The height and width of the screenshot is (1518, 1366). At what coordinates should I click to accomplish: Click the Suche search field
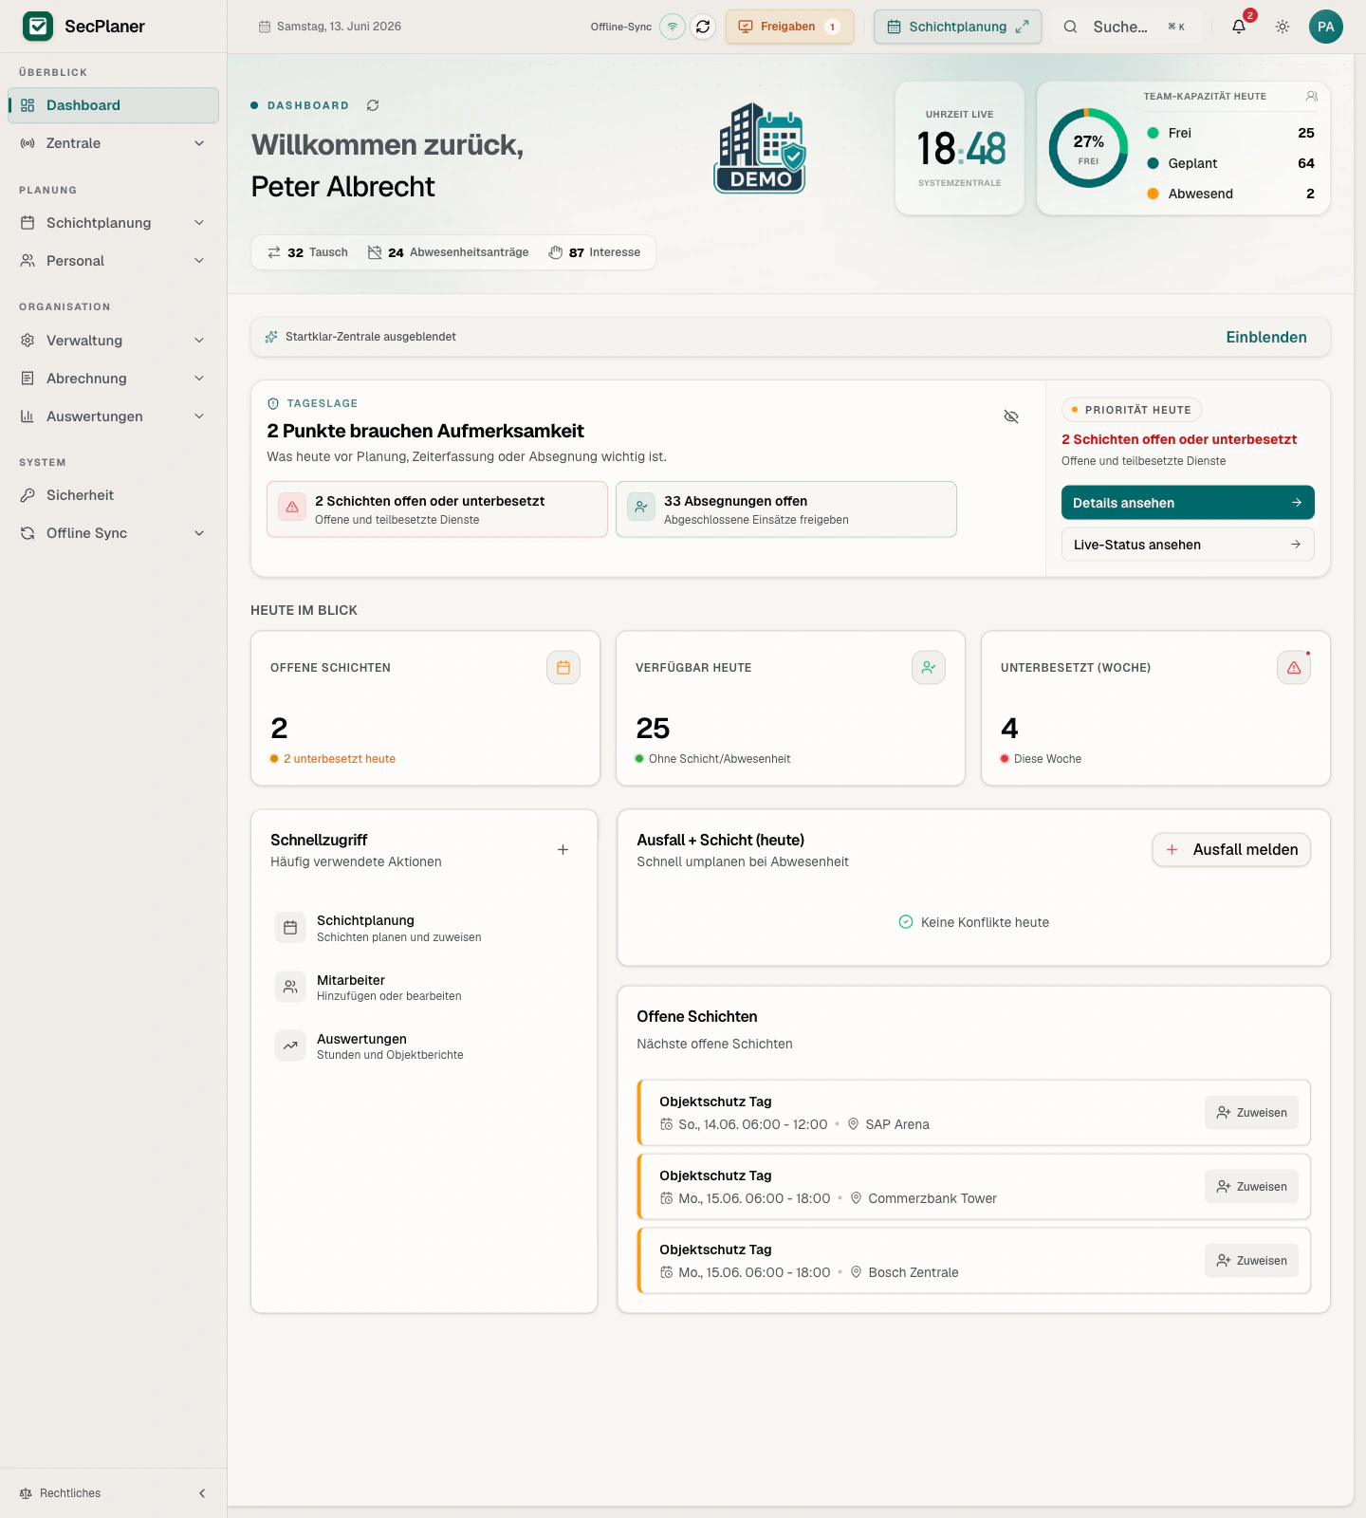click(1125, 27)
